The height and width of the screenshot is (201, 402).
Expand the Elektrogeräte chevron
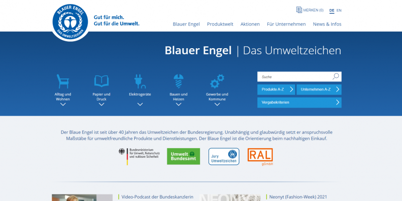[140, 105]
